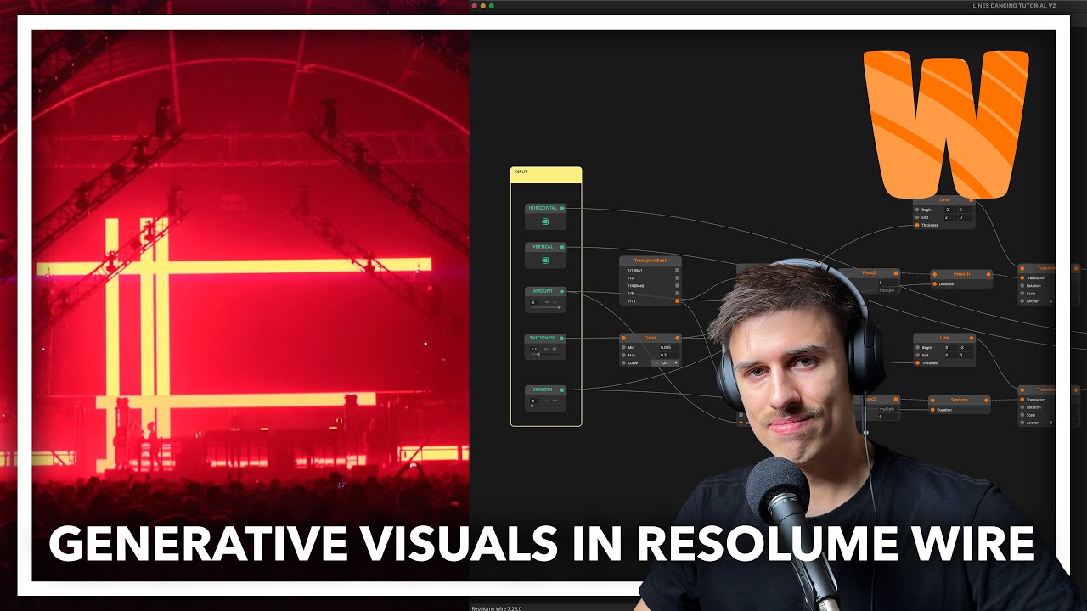This screenshot has height=611, width=1087.
Task: Select the Curve node title bar
Action: [x=651, y=338]
